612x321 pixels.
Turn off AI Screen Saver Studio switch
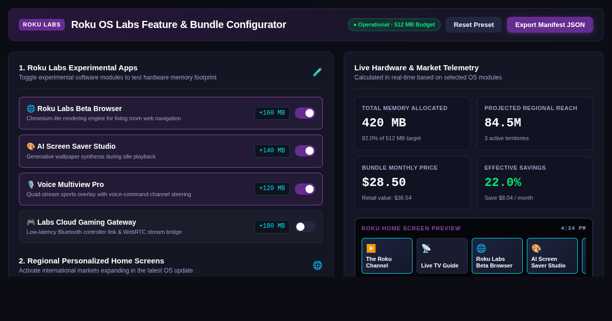(305, 151)
